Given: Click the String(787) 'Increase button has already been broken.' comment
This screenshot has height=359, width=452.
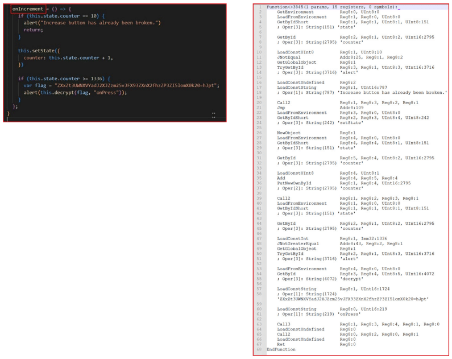Looking at the screenshot, I should [362, 93].
